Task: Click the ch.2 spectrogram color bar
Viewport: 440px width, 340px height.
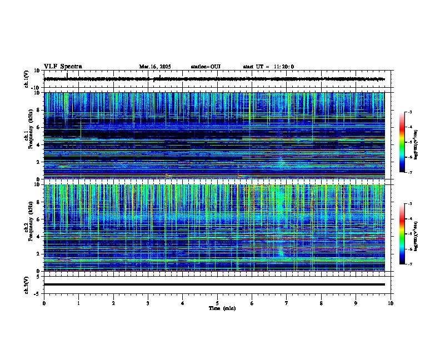Action: point(402,234)
